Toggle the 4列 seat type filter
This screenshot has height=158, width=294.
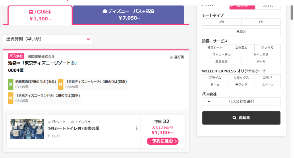point(261,22)
